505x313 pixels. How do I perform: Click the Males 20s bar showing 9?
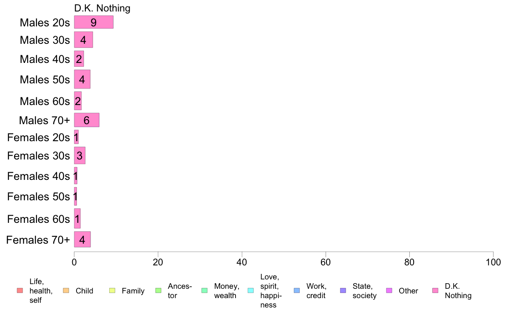94,22
